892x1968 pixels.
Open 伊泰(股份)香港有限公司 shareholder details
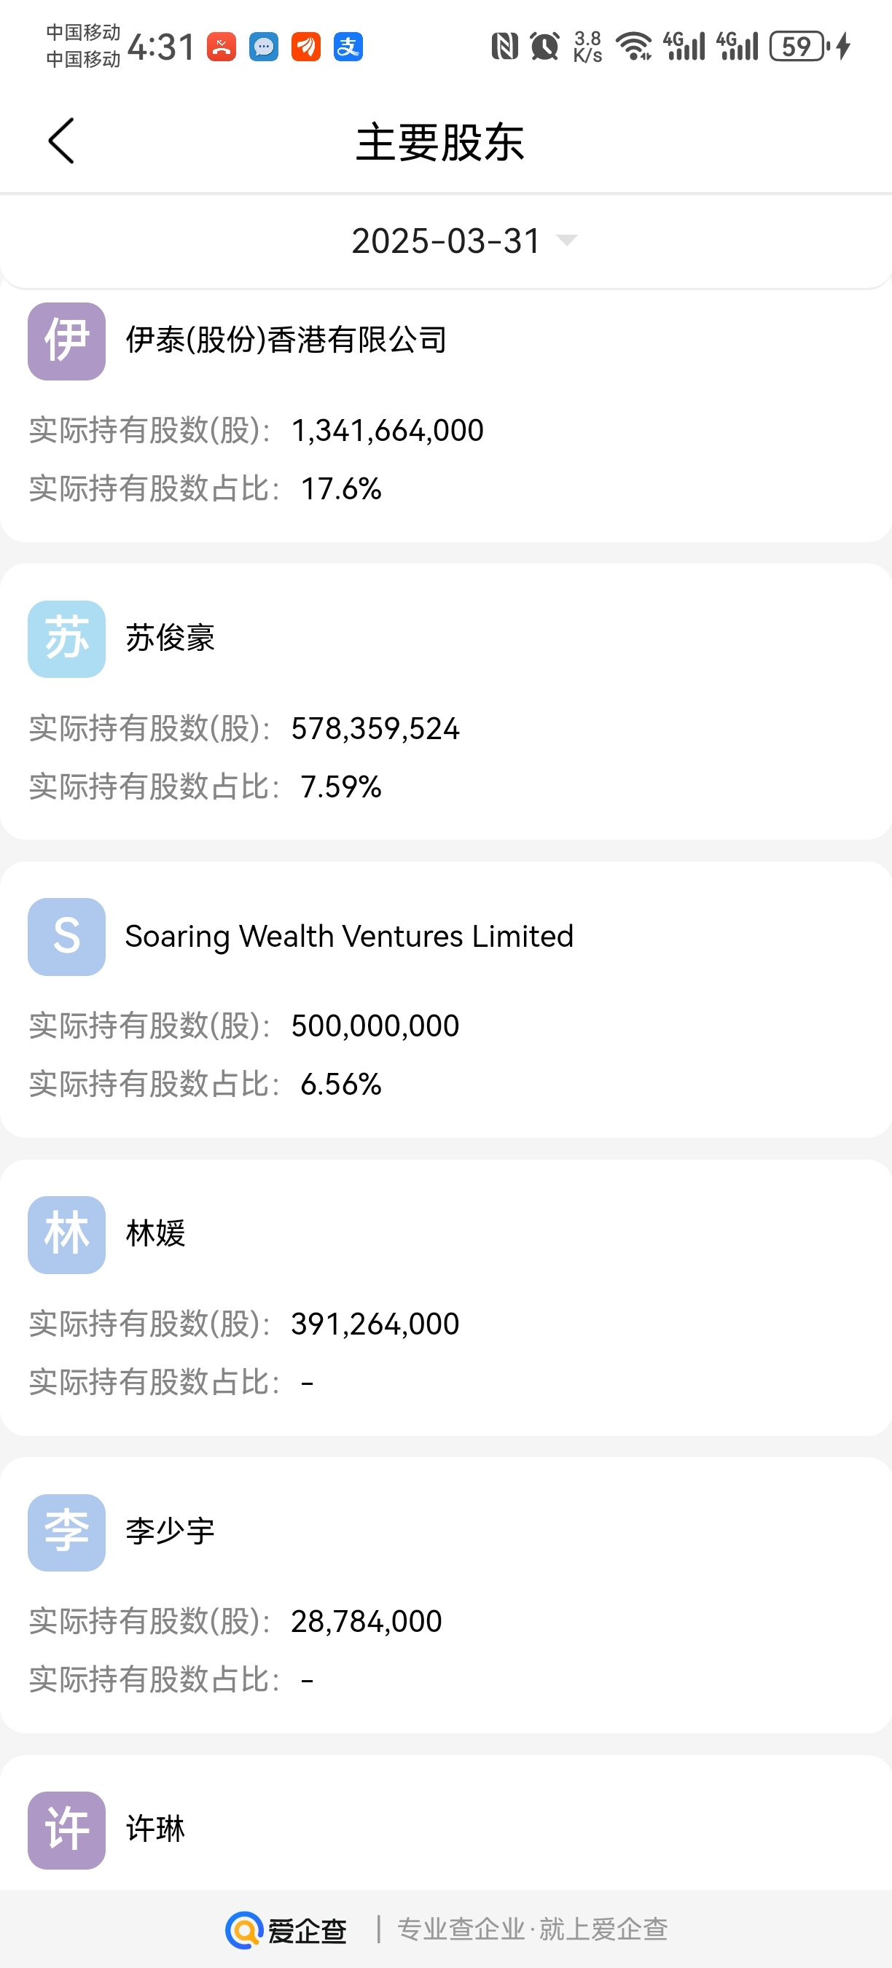[286, 340]
